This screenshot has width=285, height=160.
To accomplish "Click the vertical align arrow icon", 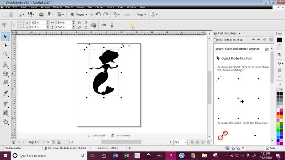I will (x=112, y=25).
